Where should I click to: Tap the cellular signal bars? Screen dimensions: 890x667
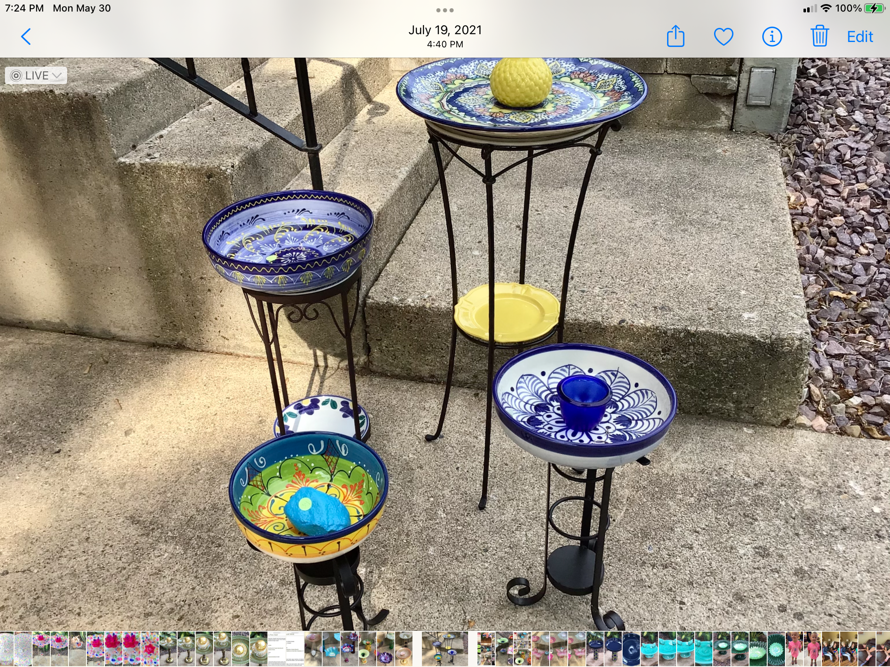(810, 9)
